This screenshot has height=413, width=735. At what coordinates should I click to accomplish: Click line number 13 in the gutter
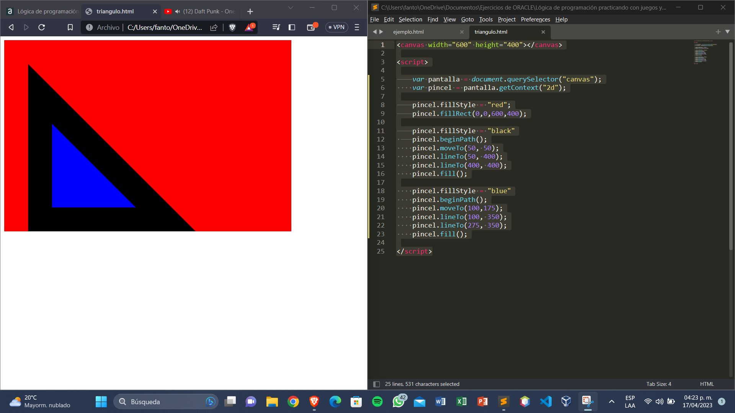(381, 148)
